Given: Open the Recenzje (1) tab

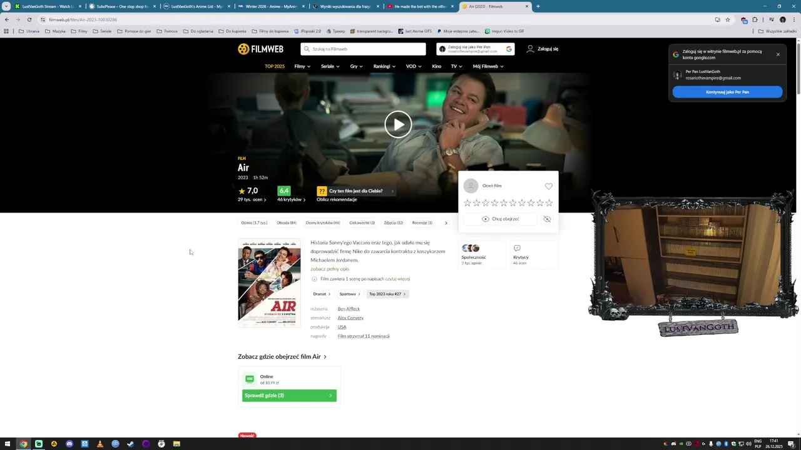Looking at the screenshot, I should coord(422,222).
